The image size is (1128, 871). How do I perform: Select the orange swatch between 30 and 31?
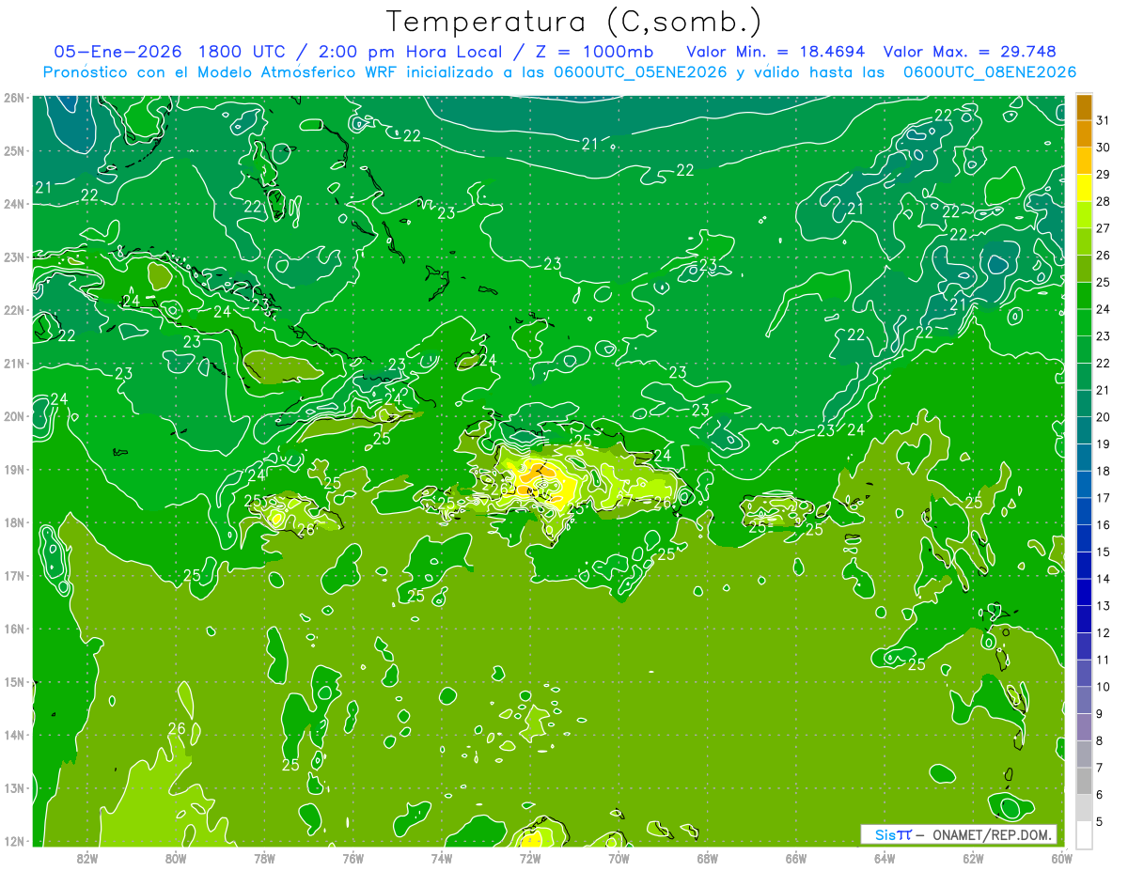coord(1084,133)
